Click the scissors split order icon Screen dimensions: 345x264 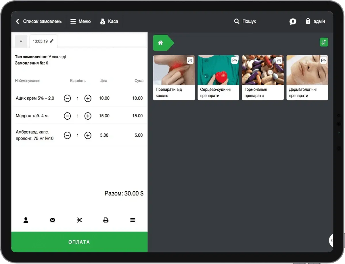point(79,220)
